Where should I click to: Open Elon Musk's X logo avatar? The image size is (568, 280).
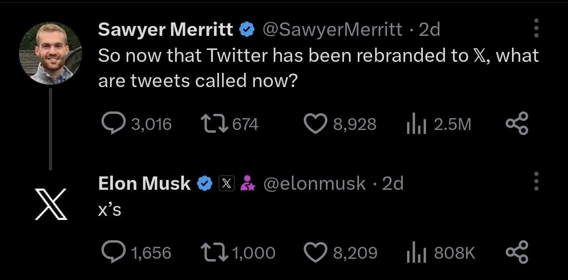(x=50, y=204)
